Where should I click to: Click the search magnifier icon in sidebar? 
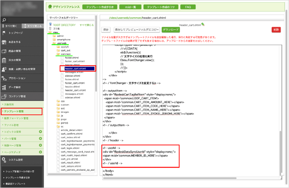[x=4, y=19]
